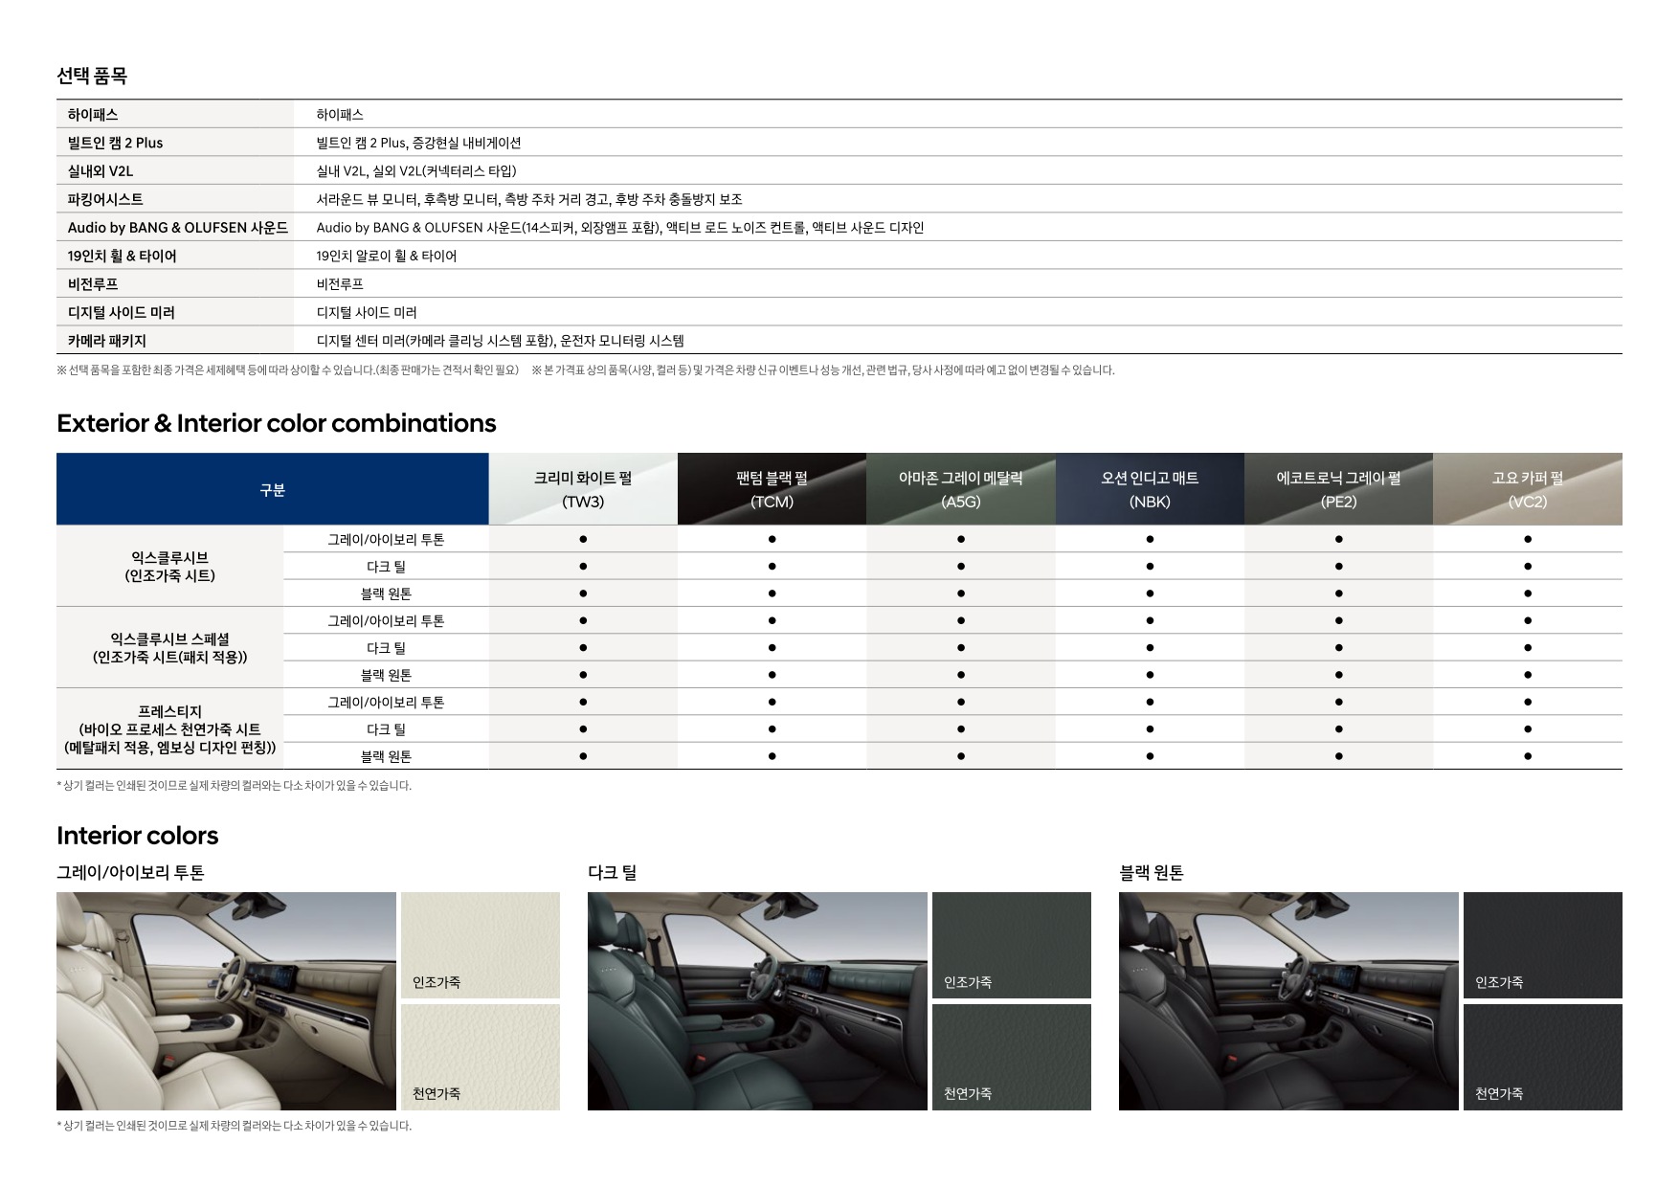Select the 카메라 패키지 option row label
The image size is (1679, 1187).
click(x=106, y=341)
